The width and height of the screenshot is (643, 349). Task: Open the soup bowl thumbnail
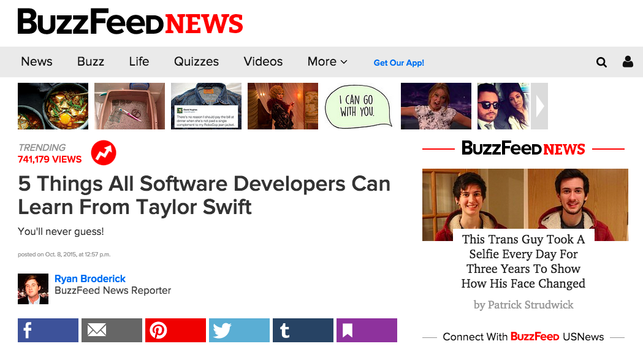click(53, 106)
